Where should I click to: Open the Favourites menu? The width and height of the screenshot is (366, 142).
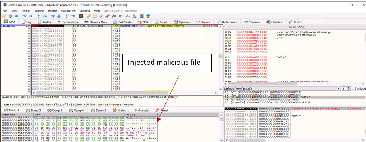point(68,11)
